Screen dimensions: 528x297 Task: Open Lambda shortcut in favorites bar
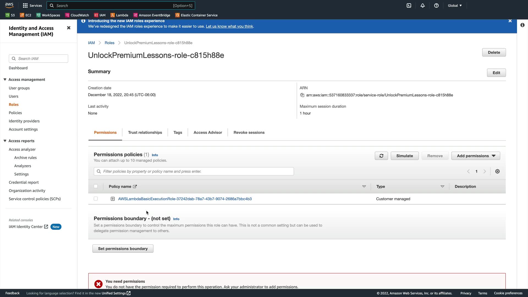point(119,15)
